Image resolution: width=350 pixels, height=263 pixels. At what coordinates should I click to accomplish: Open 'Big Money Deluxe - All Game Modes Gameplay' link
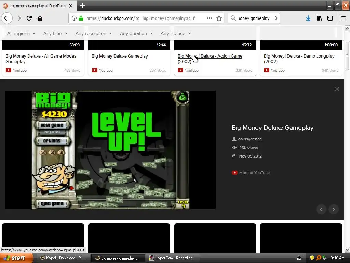(41, 59)
